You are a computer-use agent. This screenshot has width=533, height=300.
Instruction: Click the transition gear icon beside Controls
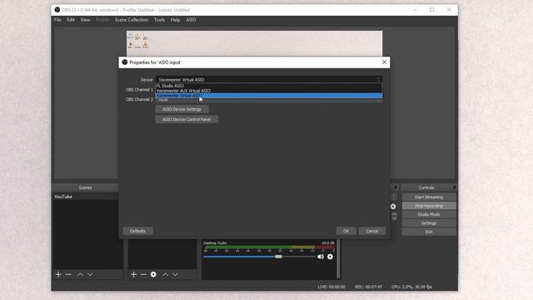pyautogui.click(x=393, y=207)
